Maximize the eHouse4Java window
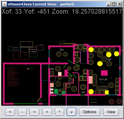The height and width of the screenshot is (119, 124). pyautogui.click(x=114, y=4)
